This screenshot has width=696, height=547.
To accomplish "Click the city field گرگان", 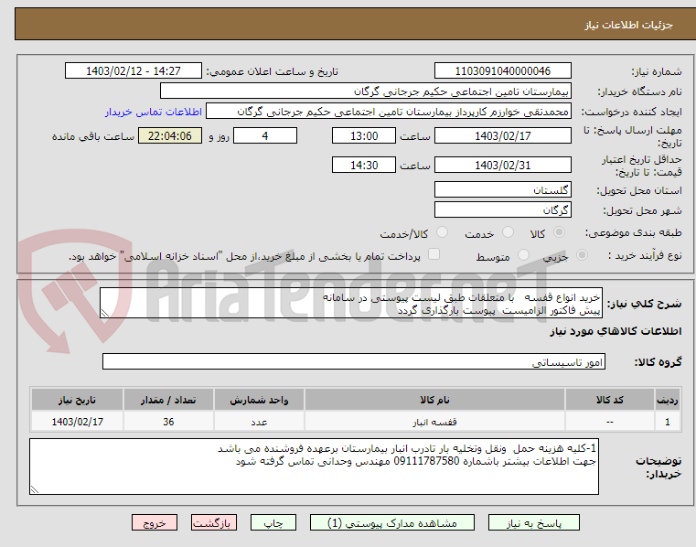I will 502,209.
